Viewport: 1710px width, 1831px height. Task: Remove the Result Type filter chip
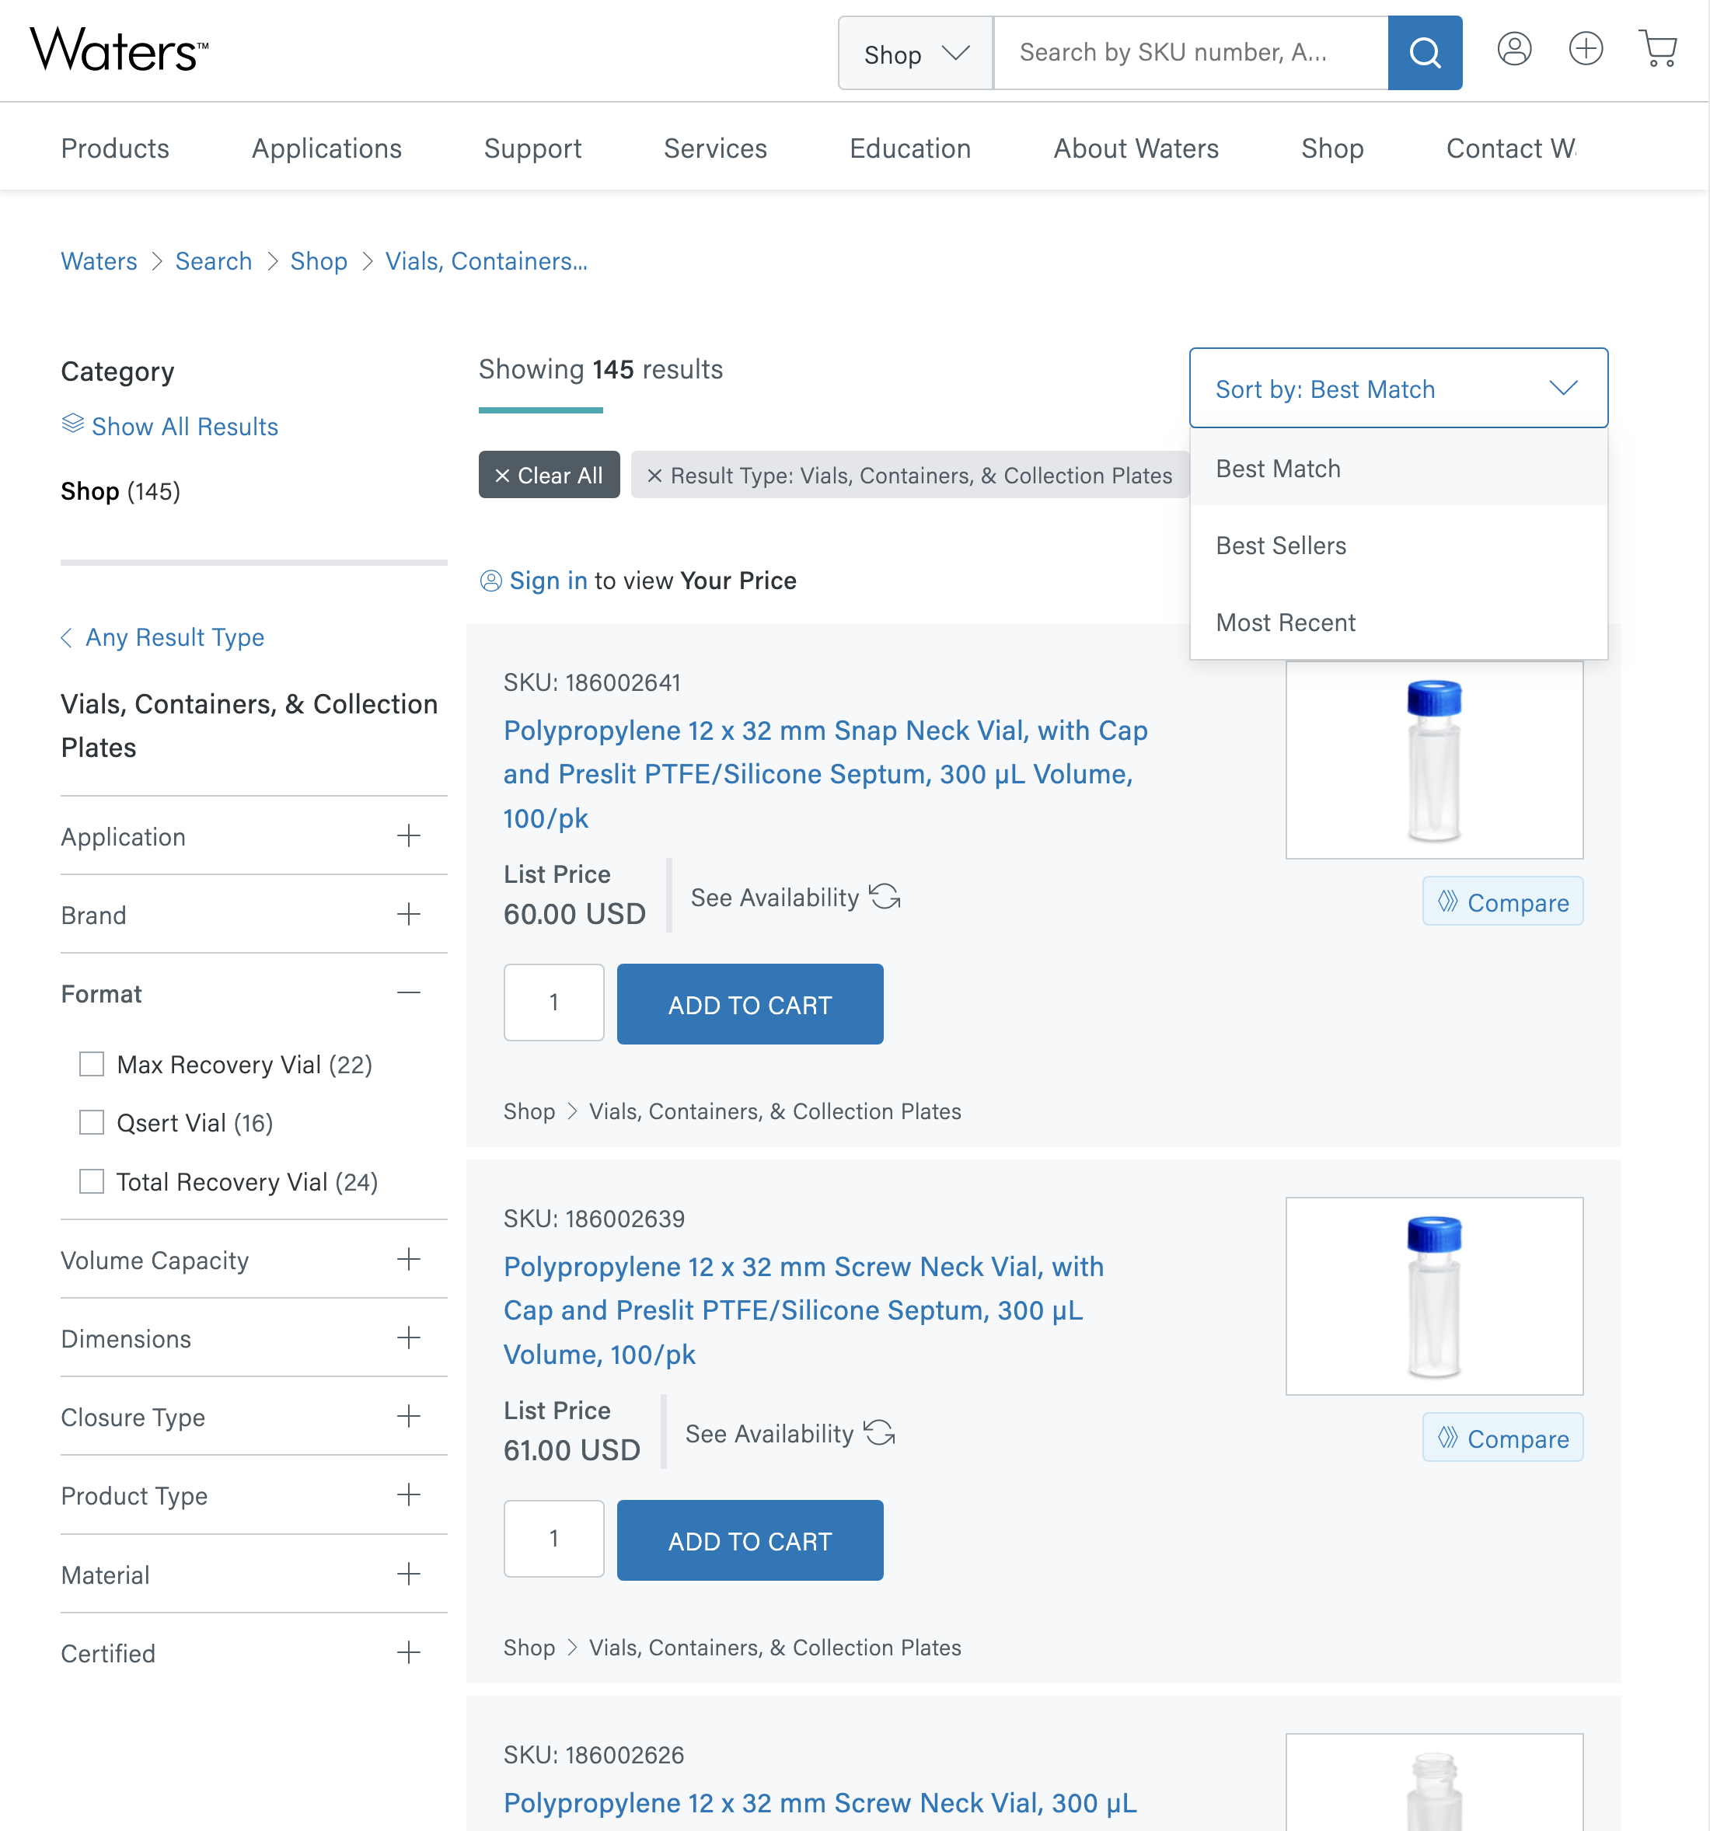click(x=655, y=476)
